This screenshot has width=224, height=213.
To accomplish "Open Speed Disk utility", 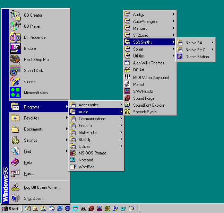I will (x=33, y=71).
